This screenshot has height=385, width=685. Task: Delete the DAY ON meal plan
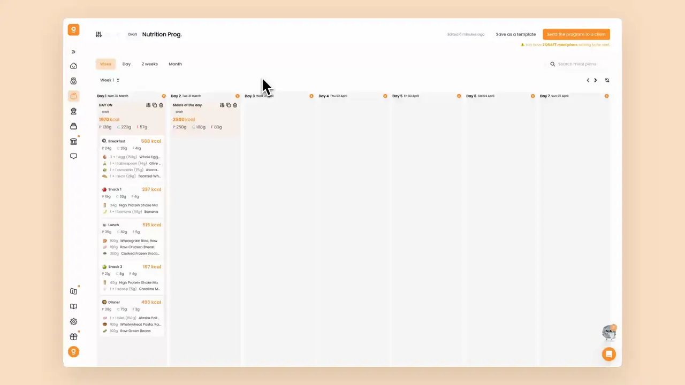tap(161, 105)
